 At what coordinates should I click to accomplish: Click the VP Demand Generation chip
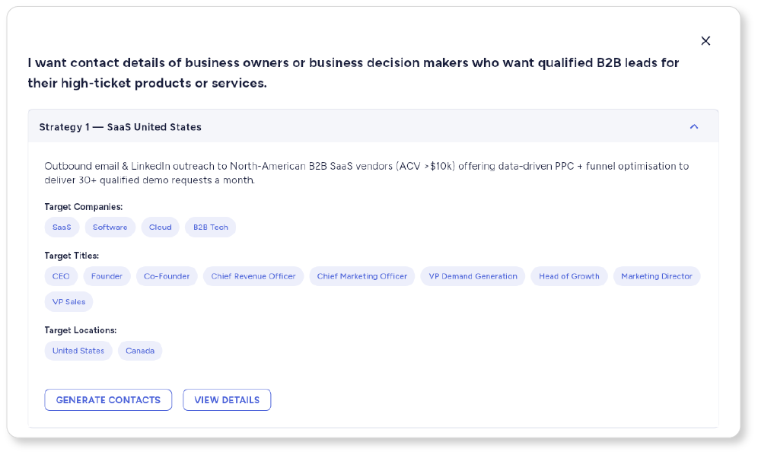[x=473, y=276]
